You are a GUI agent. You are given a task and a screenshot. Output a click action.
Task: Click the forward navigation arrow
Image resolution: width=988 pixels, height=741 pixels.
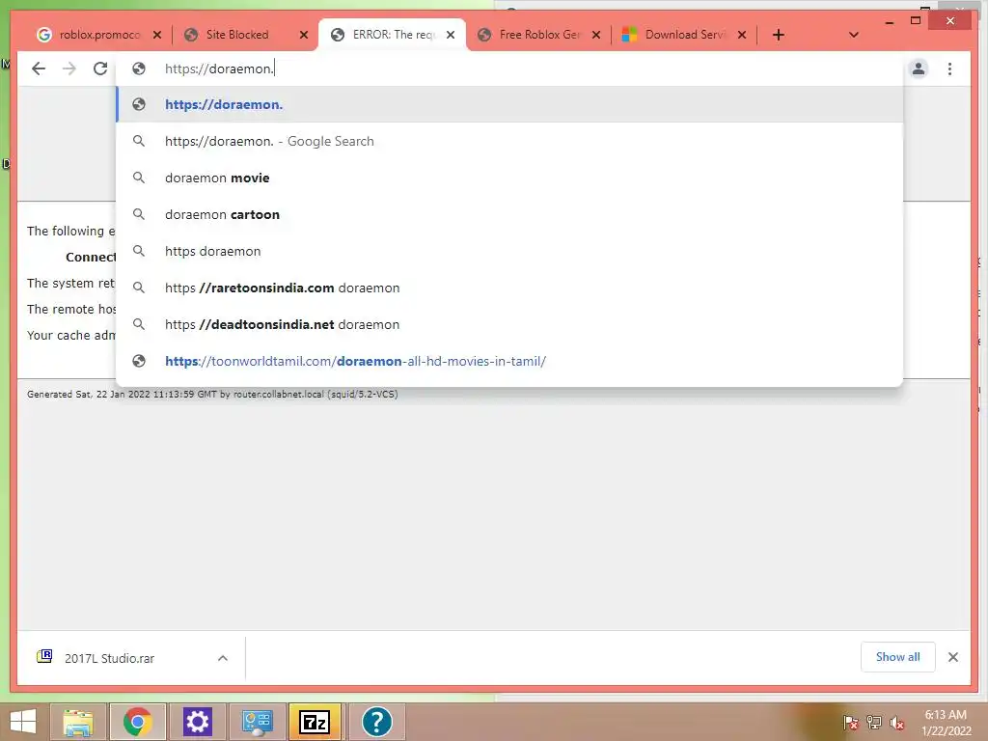pos(69,69)
